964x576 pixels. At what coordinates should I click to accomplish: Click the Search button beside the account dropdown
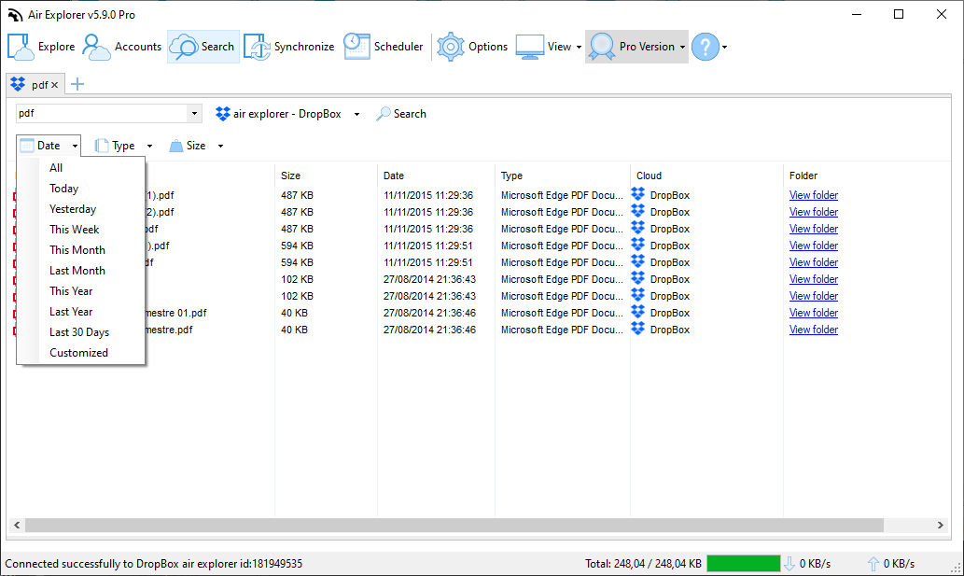coord(400,113)
